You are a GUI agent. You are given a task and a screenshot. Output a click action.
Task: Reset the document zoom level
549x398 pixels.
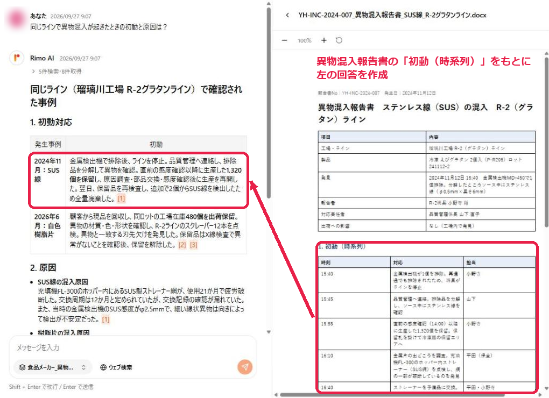click(339, 40)
